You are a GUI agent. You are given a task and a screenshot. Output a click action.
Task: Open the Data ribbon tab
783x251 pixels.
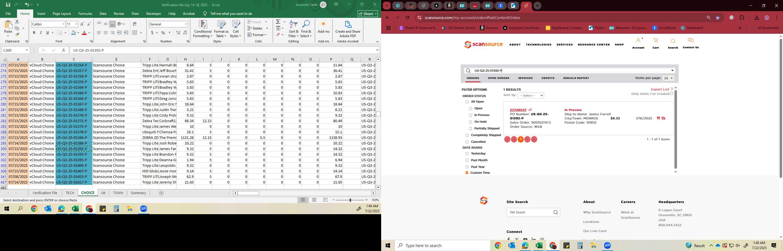(x=103, y=14)
